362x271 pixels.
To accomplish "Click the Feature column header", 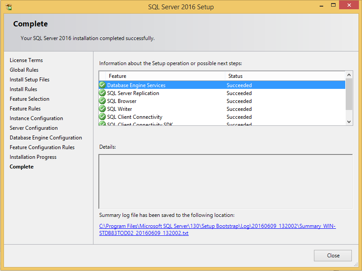I will pyautogui.click(x=165, y=76).
